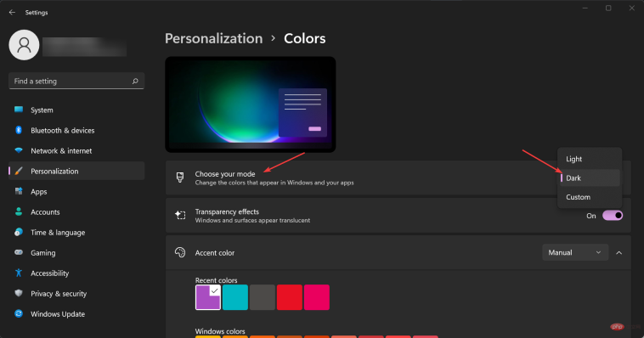The width and height of the screenshot is (644, 338).
Task: Pick the teal recent color swatch
Action: click(x=235, y=297)
